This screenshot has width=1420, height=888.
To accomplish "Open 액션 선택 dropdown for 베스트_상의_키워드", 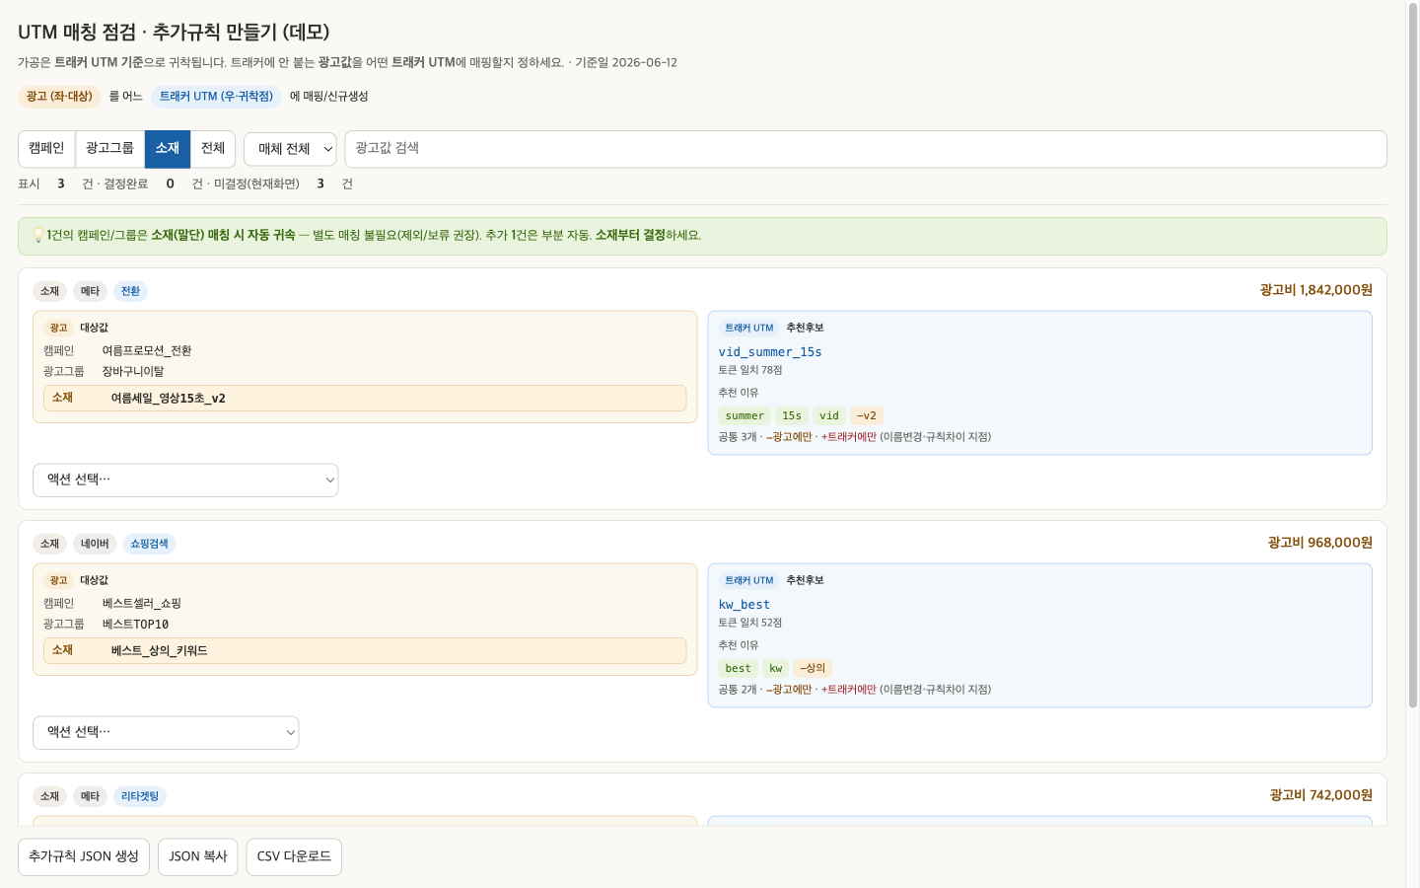I will (166, 733).
